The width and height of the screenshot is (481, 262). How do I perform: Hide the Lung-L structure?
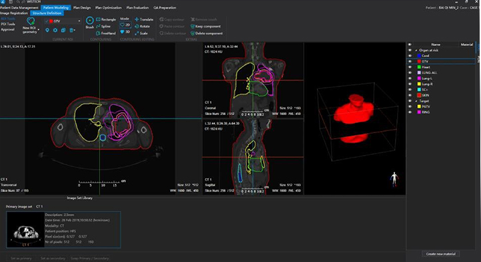point(410,78)
